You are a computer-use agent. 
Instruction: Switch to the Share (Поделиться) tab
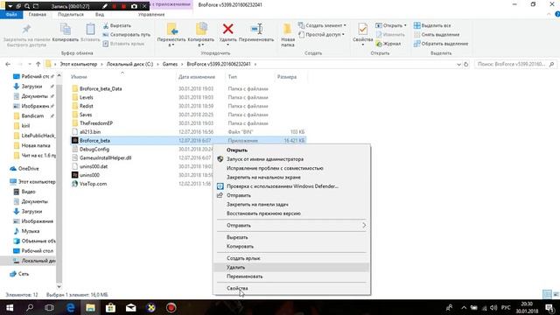coord(71,15)
